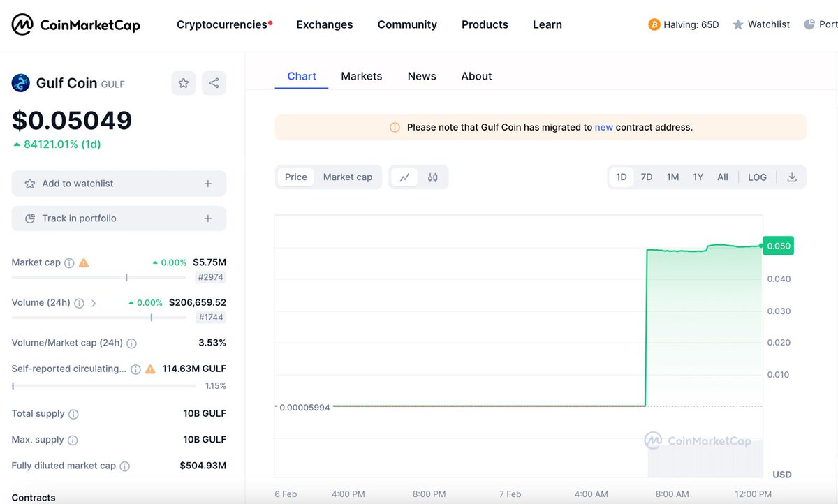Screen dimensions: 838x504
Task: Click the #2974 market cap rank badge
Action: 210,277
